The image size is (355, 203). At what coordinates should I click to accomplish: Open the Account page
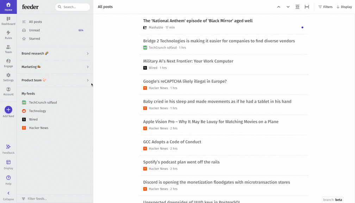[8, 91]
